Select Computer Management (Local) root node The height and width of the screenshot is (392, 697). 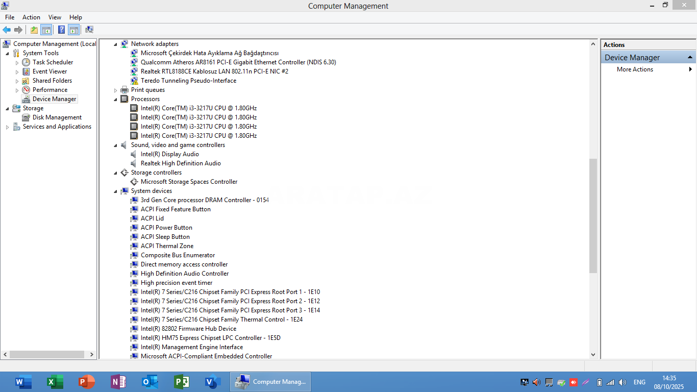pyautogui.click(x=54, y=44)
